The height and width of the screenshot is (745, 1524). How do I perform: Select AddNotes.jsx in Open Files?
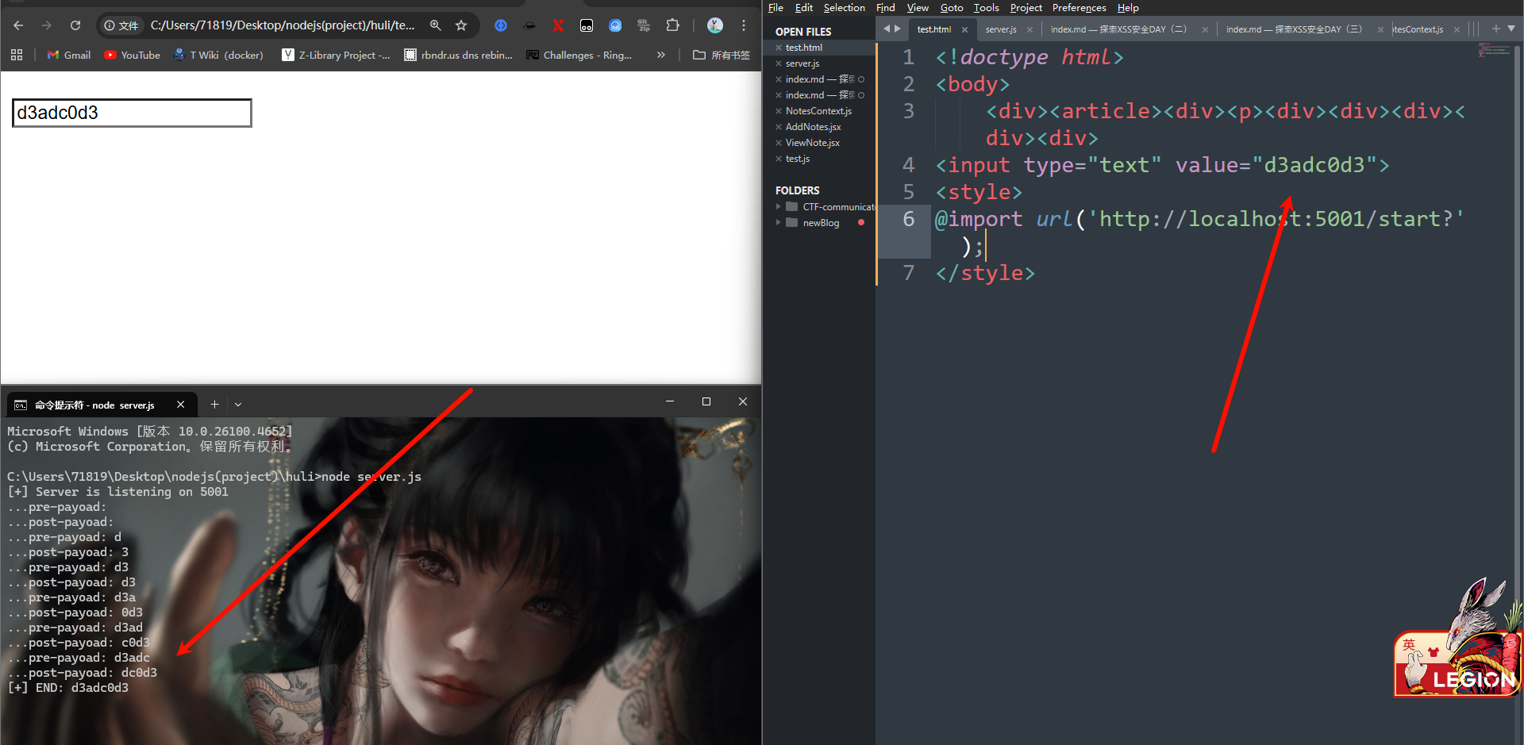click(x=813, y=127)
